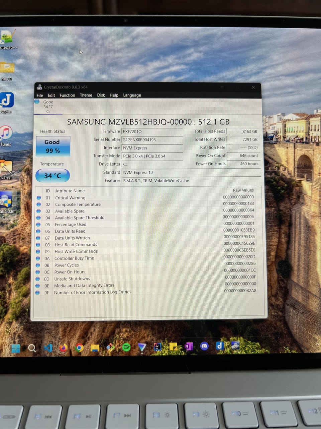Click the status circle for Data Units Read
The image size is (321, 429).
click(x=38, y=231)
